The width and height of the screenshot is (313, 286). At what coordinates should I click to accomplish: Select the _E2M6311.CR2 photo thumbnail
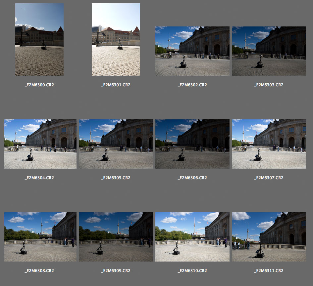[269, 237]
